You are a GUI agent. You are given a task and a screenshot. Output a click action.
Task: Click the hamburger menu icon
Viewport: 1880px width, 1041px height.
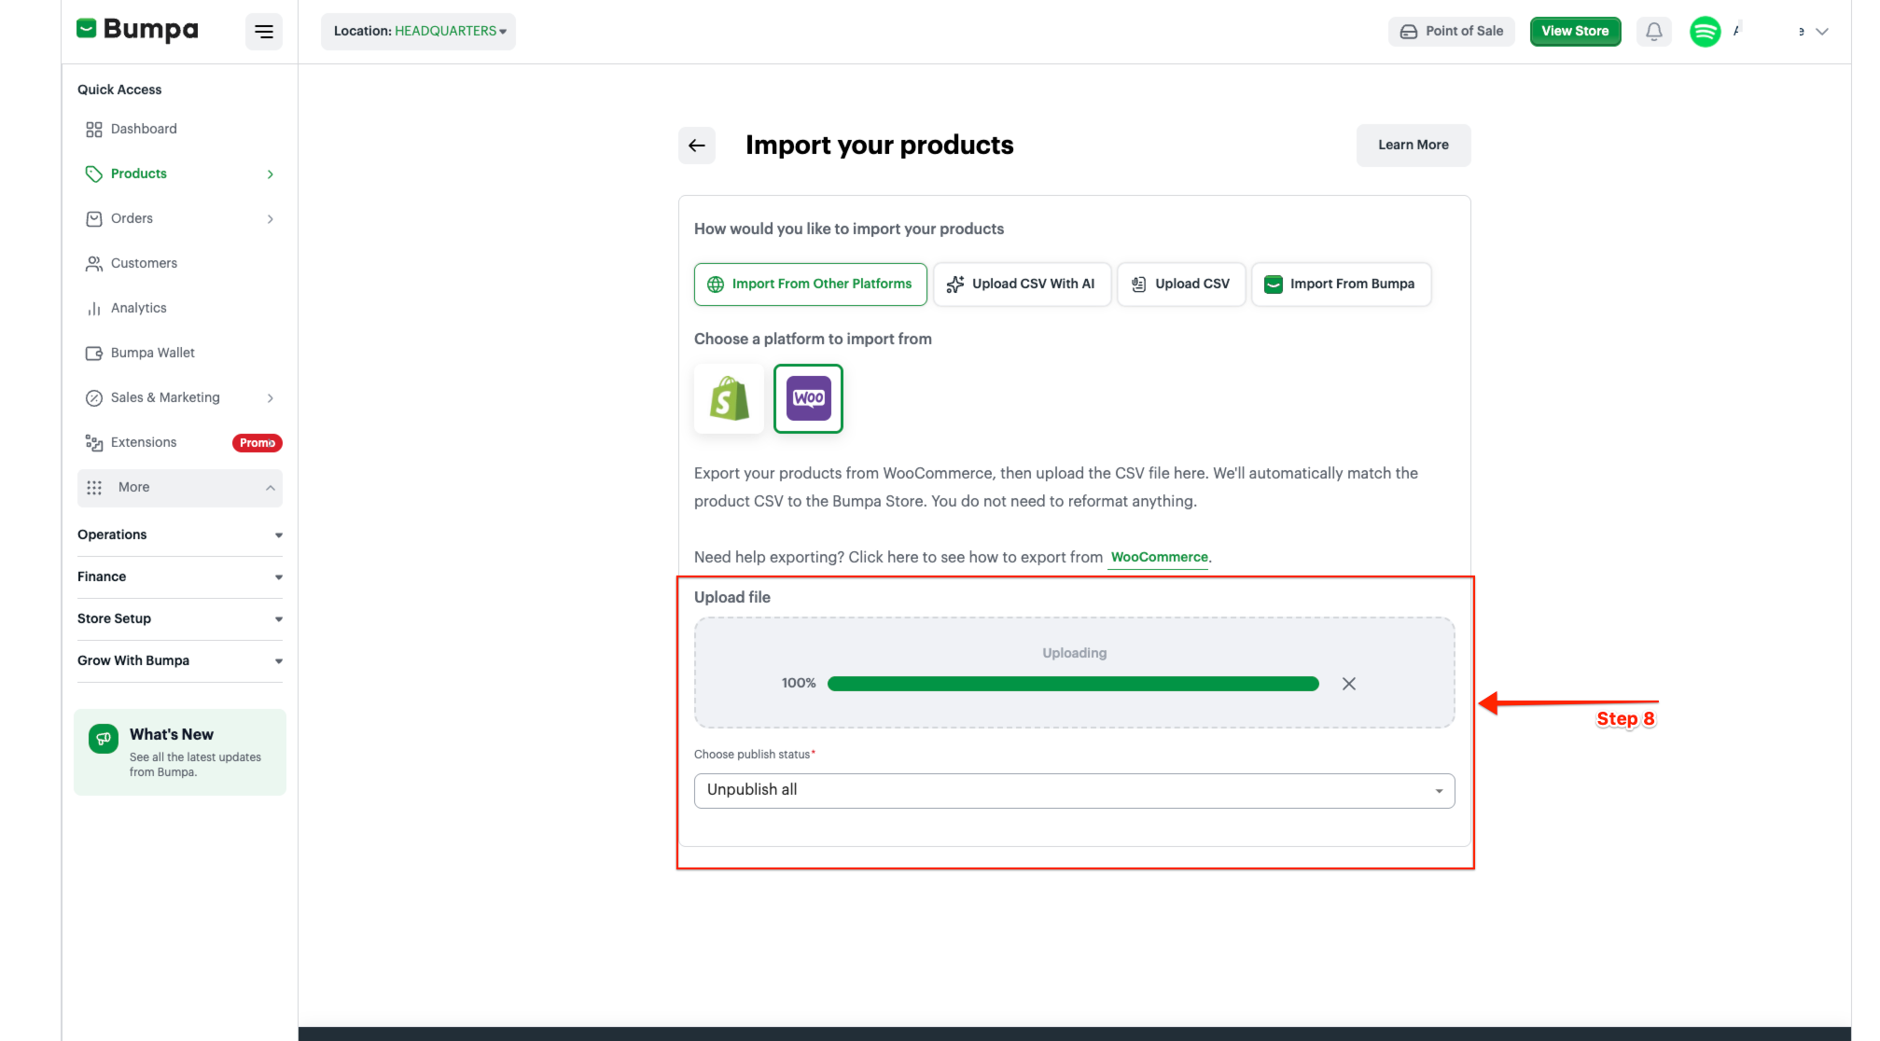[x=264, y=32]
